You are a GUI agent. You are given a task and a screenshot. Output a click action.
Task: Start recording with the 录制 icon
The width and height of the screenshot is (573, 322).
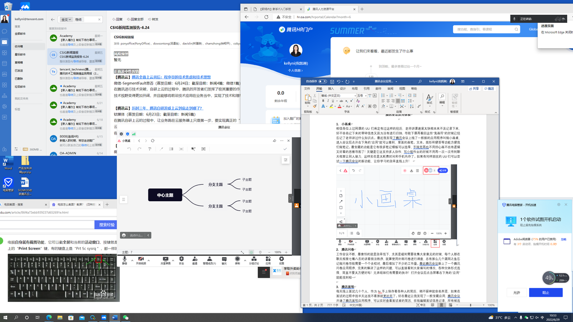(x=237, y=260)
